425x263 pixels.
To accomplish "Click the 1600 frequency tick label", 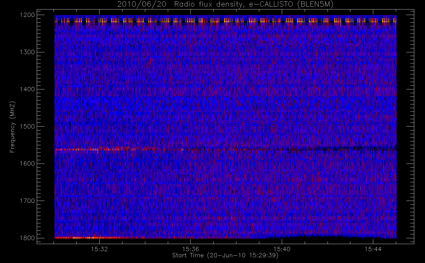I will click(27, 163).
